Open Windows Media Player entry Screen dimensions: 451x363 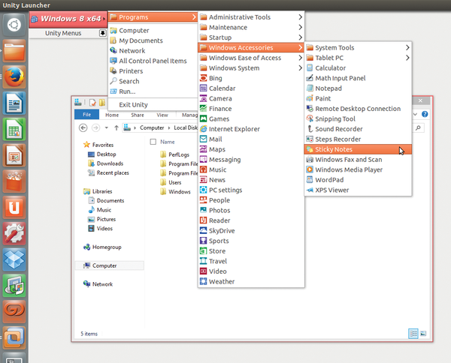pos(358,169)
